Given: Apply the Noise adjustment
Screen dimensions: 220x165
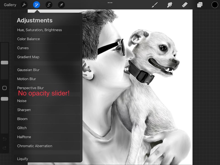Looking at the screenshot, I should pos(22,101).
